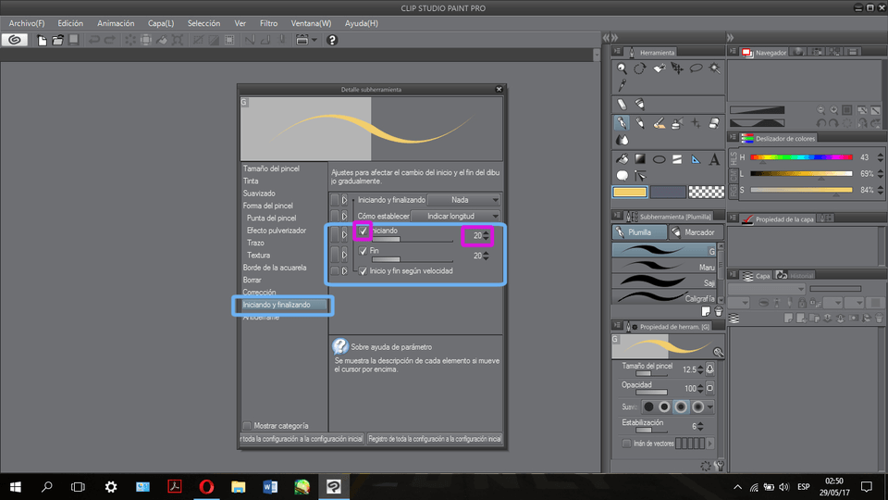The image size is (888, 500).
Task: Open the Iniciando y finalizando Nada dropdown
Action: (x=462, y=199)
